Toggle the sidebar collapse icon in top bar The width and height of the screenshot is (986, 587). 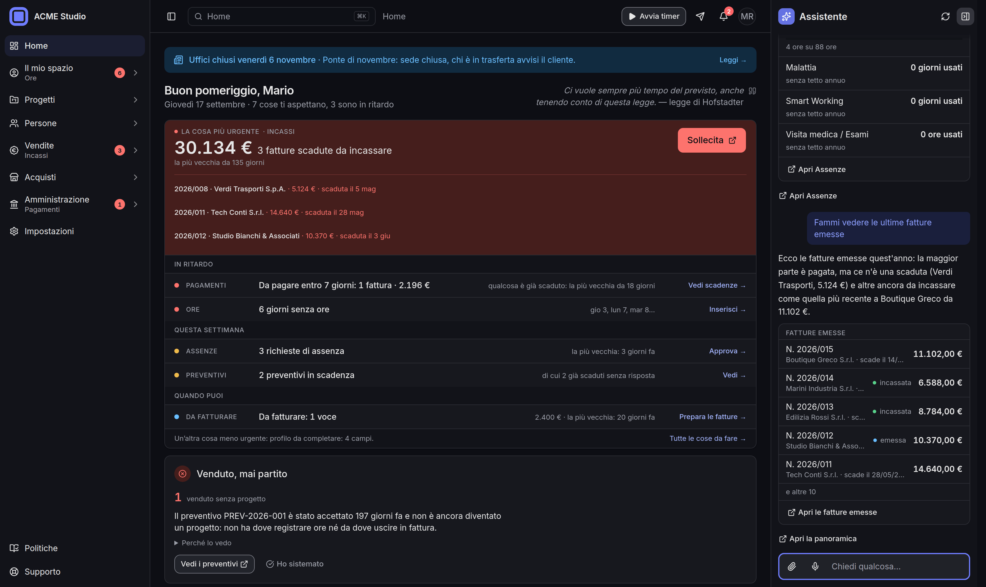pos(171,16)
